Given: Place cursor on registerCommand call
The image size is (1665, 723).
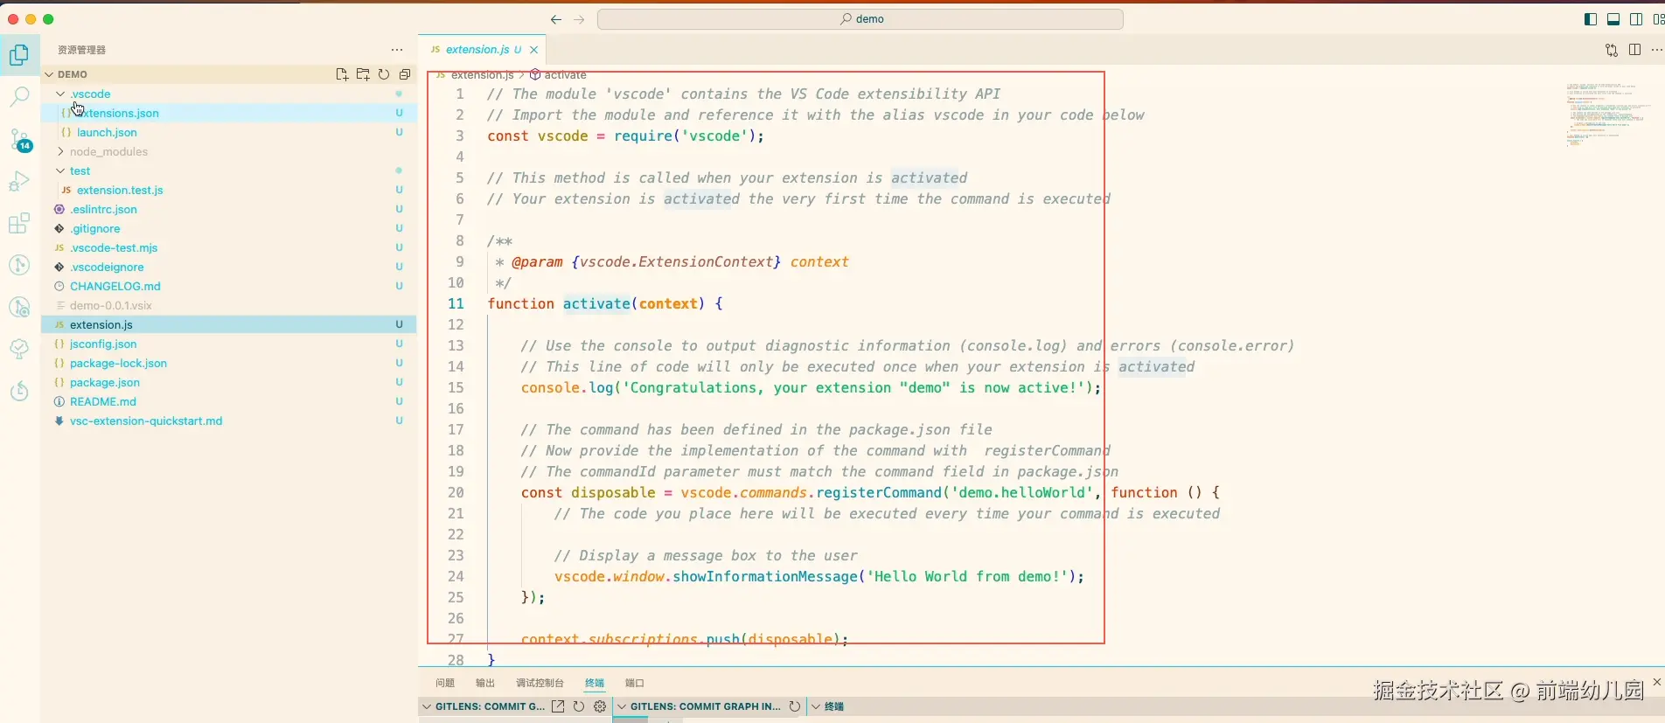Looking at the screenshot, I should point(880,492).
